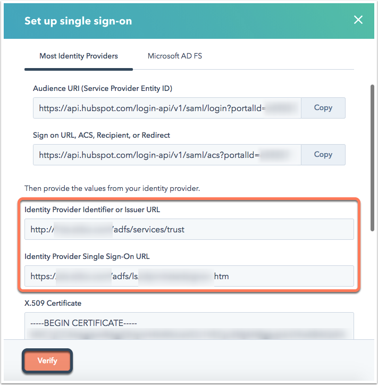Click the Identity Provider Identifier label
Screen dimensions: 378x385
pyautogui.click(x=93, y=210)
